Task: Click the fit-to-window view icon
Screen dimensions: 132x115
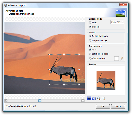Action: tap(89, 98)
